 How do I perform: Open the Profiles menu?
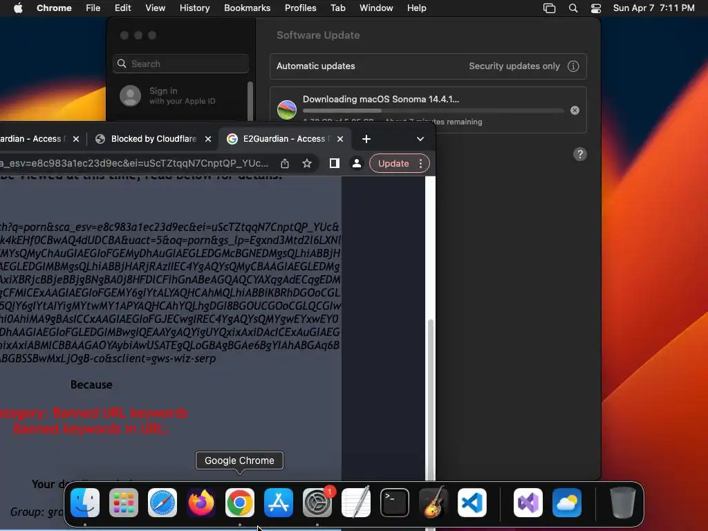click(x=300, y=8)
